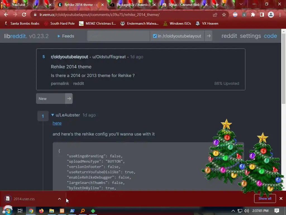Open the green diamond app on taskbar
Screen dimensions: 286x215
pos(93,211)
